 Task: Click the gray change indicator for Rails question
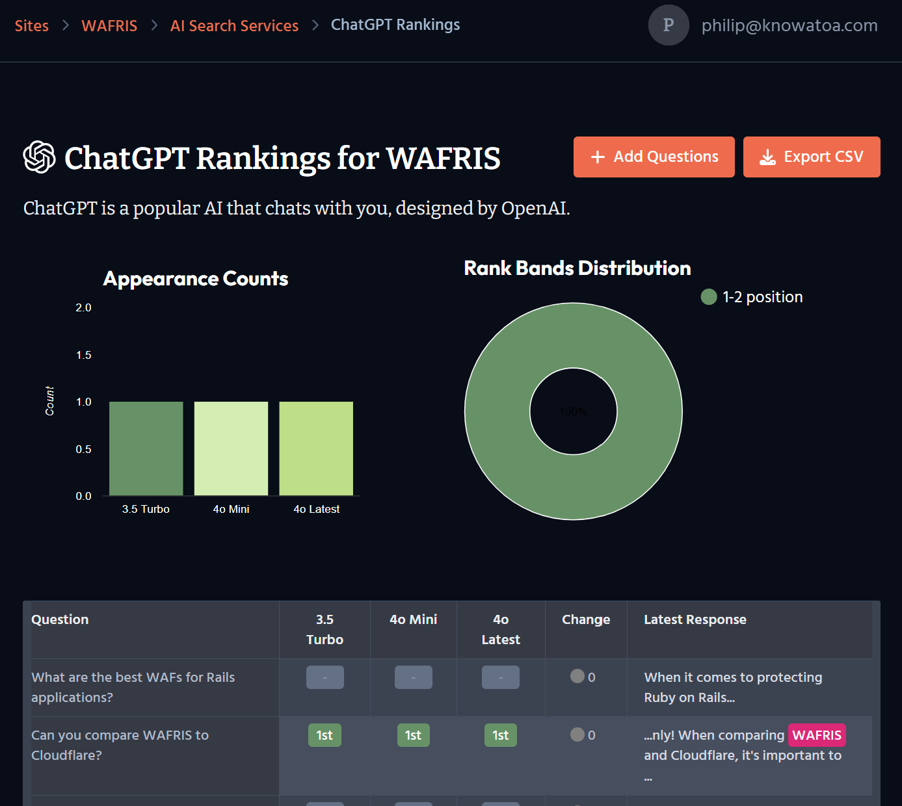pyautogui.click(x=577, y=677)
